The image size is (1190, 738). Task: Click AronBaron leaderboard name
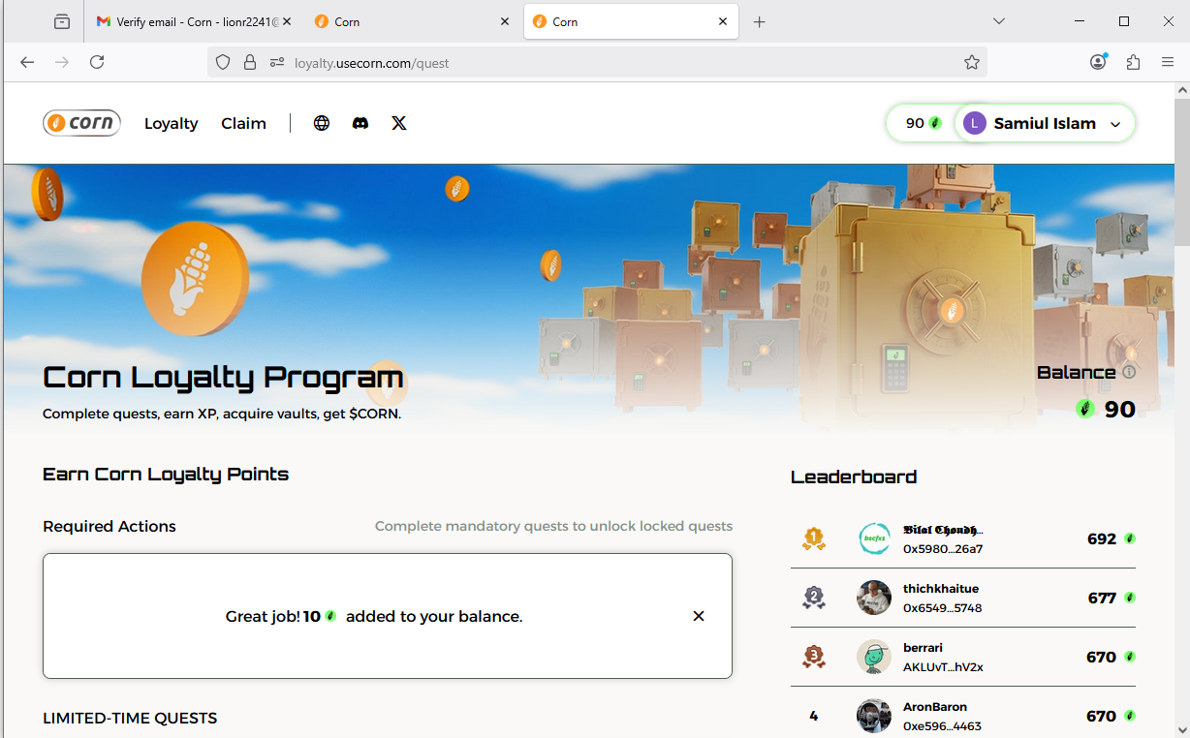pyautogui.click(x=935, y=707)
